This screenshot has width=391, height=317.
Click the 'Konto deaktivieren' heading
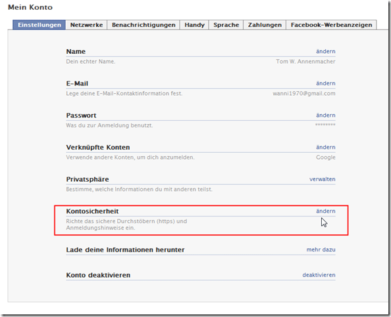click(98, 275)
